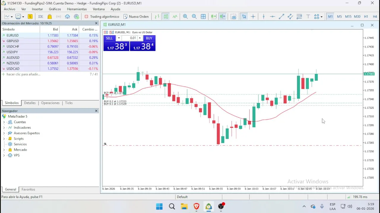Expand the Mercado tree node
The width and height of the screenshot is (380, 213).
(x=4, y=150)
